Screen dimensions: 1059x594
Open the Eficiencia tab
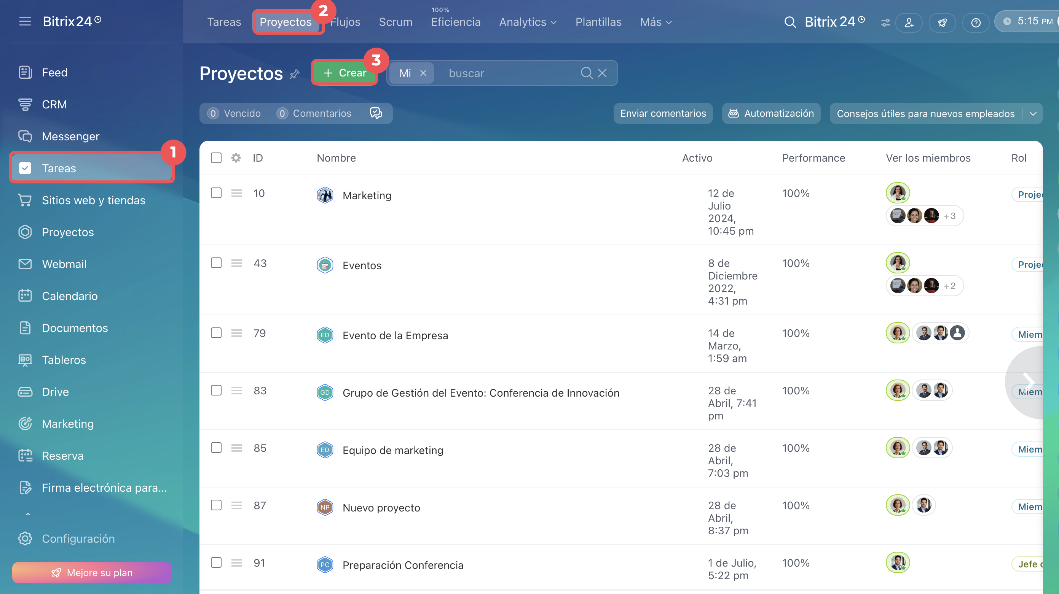[456, 22]
